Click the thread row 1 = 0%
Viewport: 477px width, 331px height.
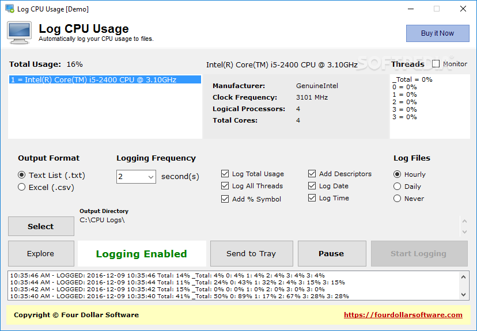click(404, 94)
